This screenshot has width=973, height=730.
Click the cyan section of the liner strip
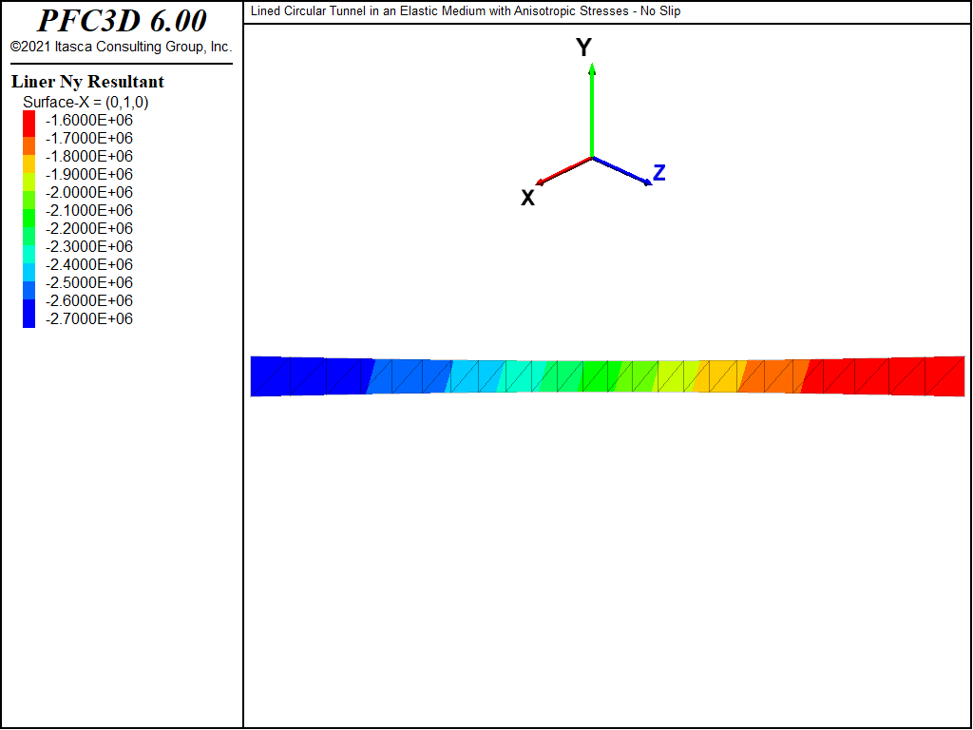click(x=475, y=376)
